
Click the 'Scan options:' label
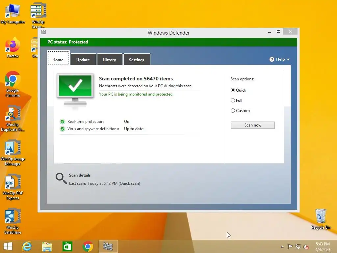pyautogui.click(x=242, y=79)
